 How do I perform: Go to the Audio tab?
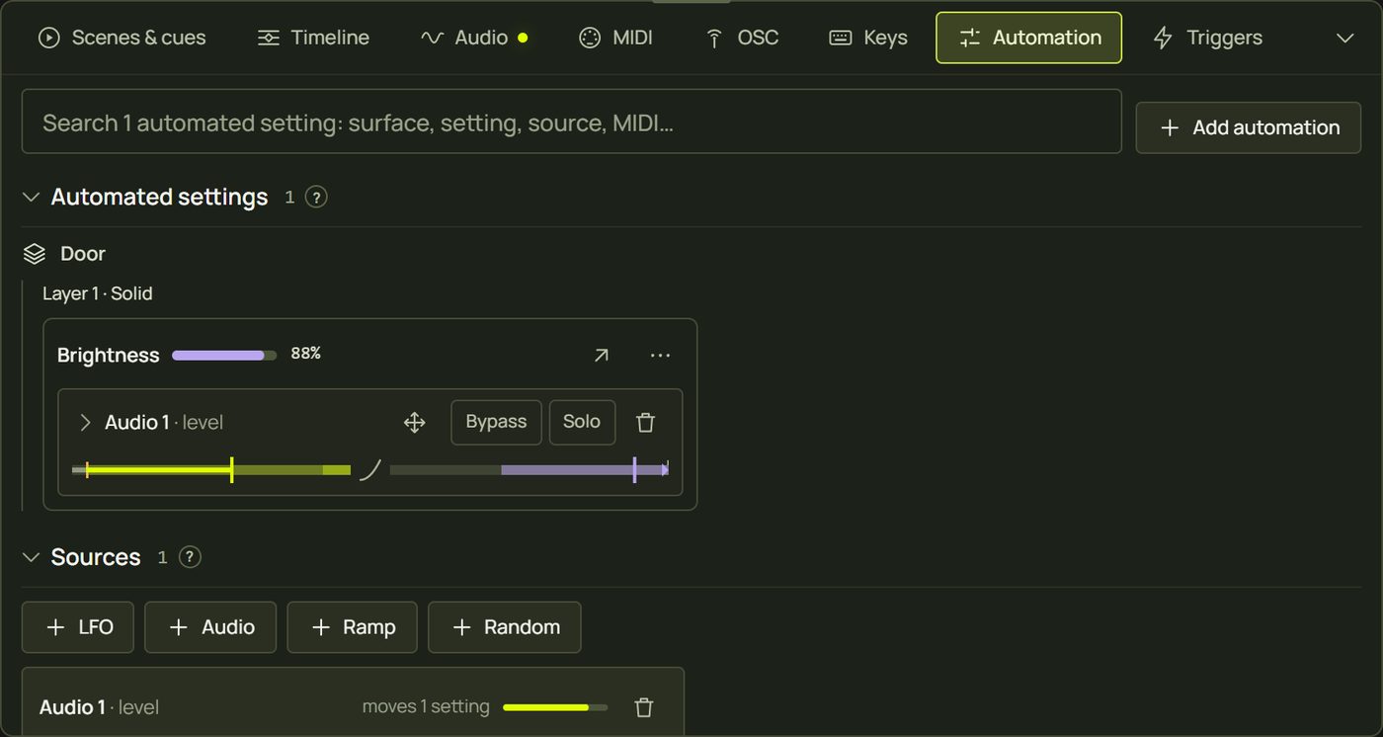[474, 38]
